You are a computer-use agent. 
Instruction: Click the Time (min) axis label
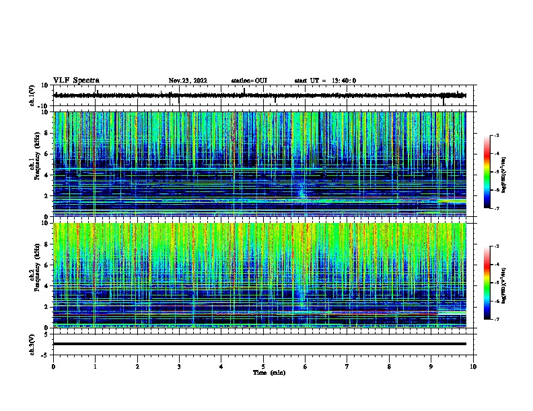[269, 373]
